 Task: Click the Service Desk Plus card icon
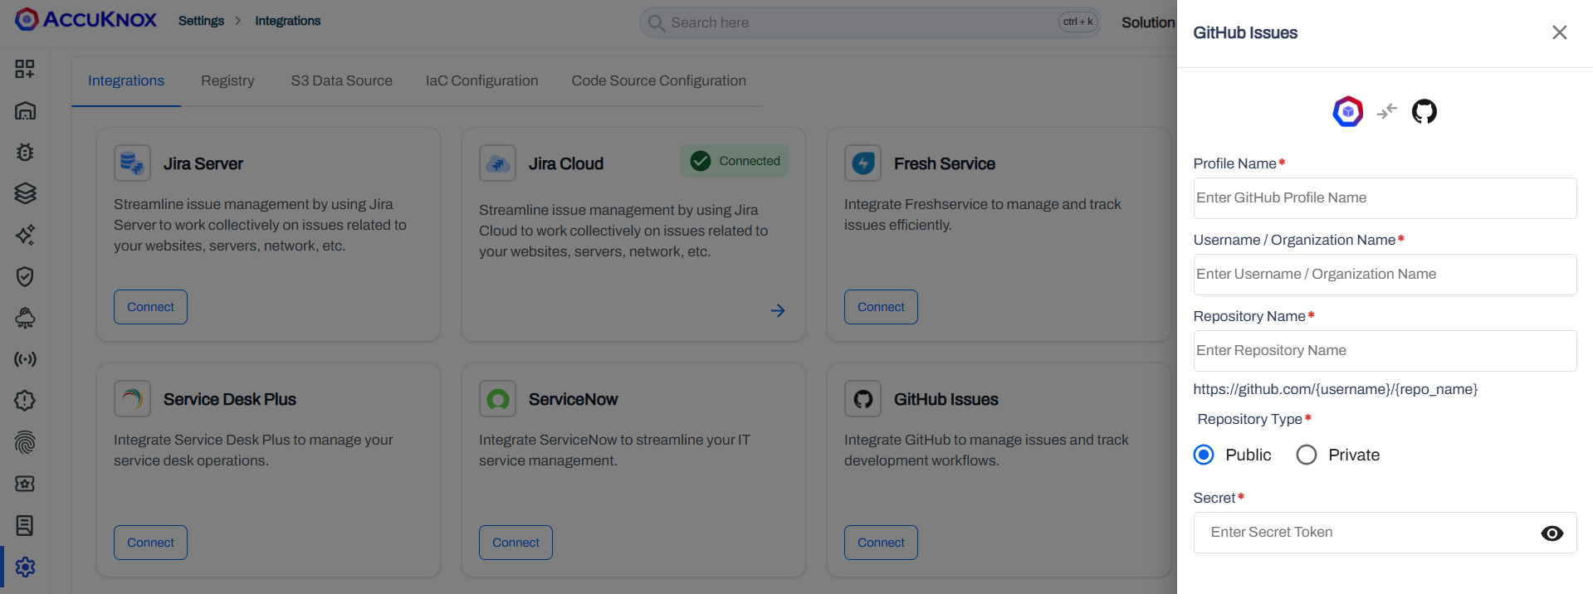click(x=132, y=399)
